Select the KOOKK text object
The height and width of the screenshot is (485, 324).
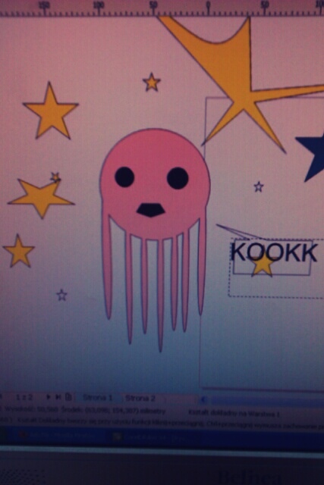(274, 252)
